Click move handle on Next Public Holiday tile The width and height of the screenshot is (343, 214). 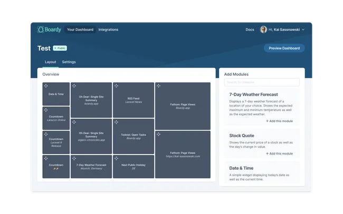pyautogui.click(x=117, y=158)
